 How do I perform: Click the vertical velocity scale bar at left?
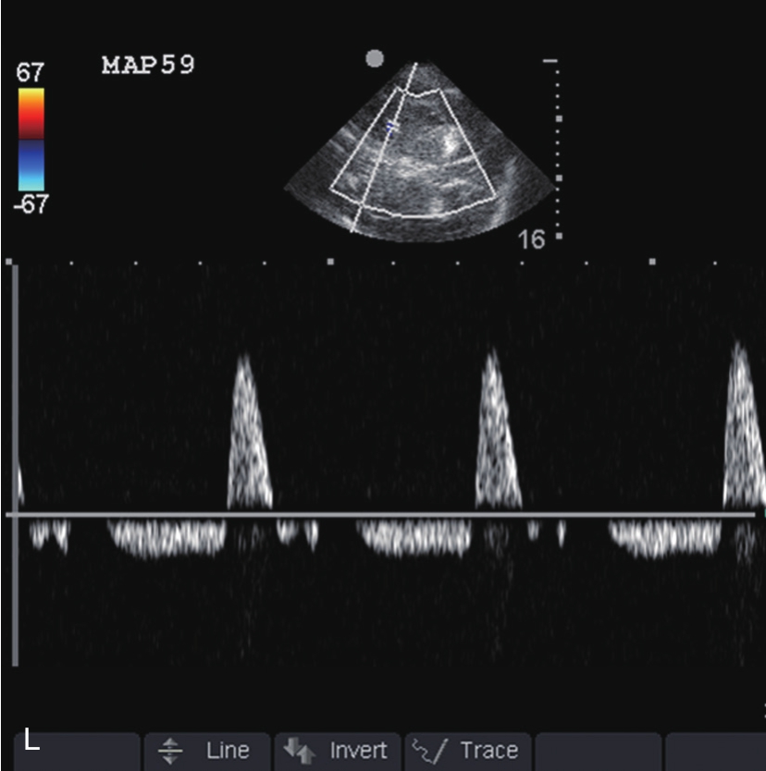(x=15, y=465)
